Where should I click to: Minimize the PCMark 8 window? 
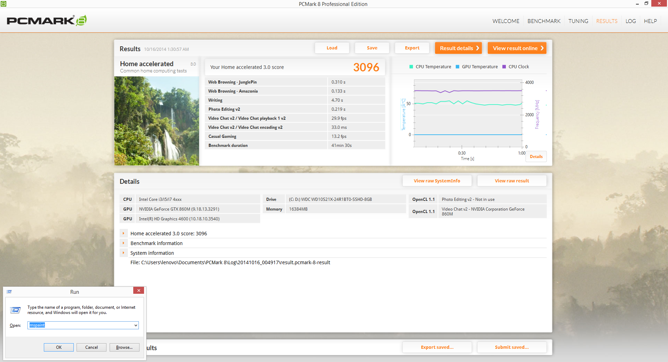(x=637, y=4)
